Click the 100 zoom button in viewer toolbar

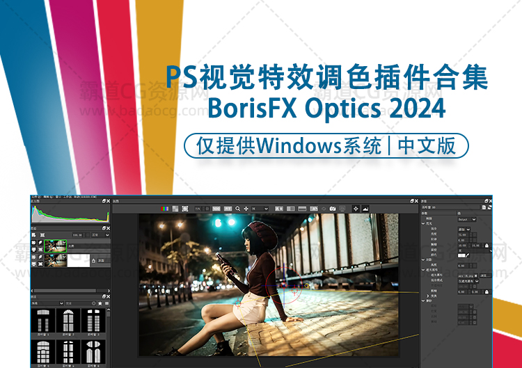216,209
